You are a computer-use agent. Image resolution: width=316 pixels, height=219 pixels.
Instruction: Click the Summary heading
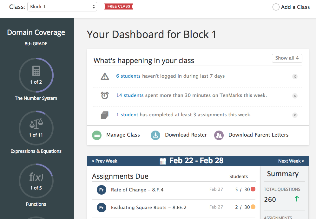pyautogui.click(x=283, y=174)
